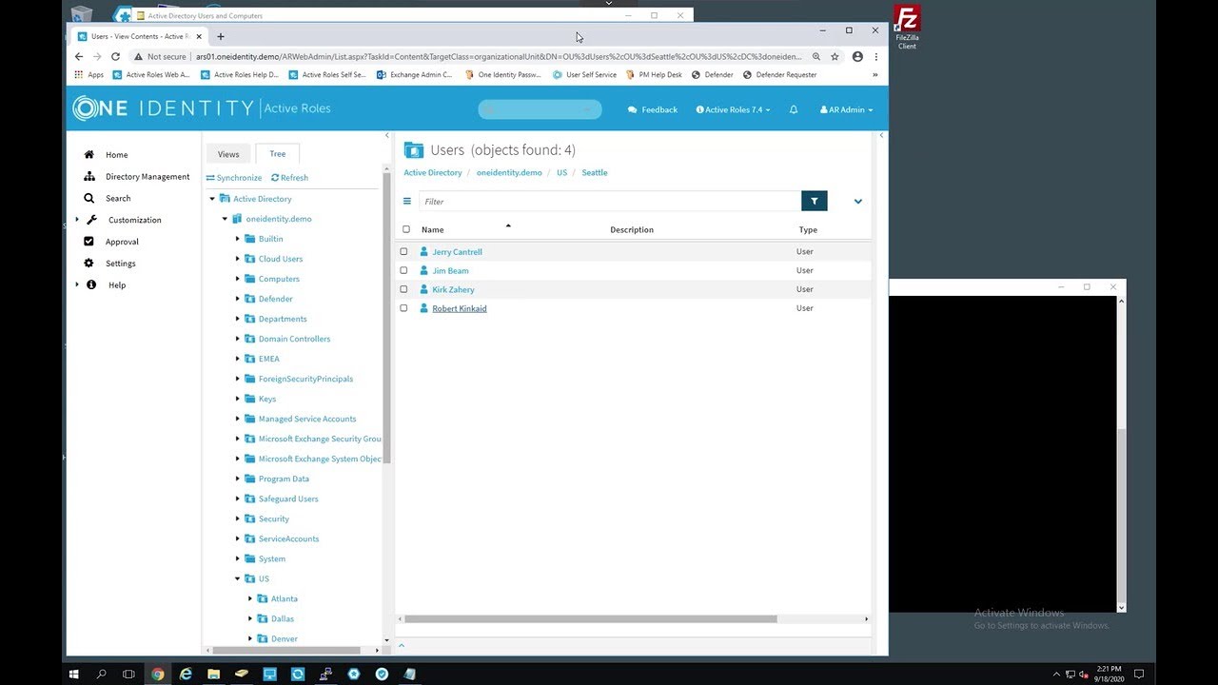Collapse the US tree node
Screen dimensions: 1218x685
[x=238, y=578]
